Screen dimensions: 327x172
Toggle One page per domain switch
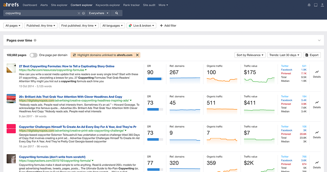[x=33, y=55]
